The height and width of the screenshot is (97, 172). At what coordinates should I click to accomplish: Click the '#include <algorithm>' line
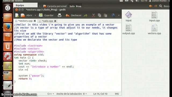click(29, 51)
